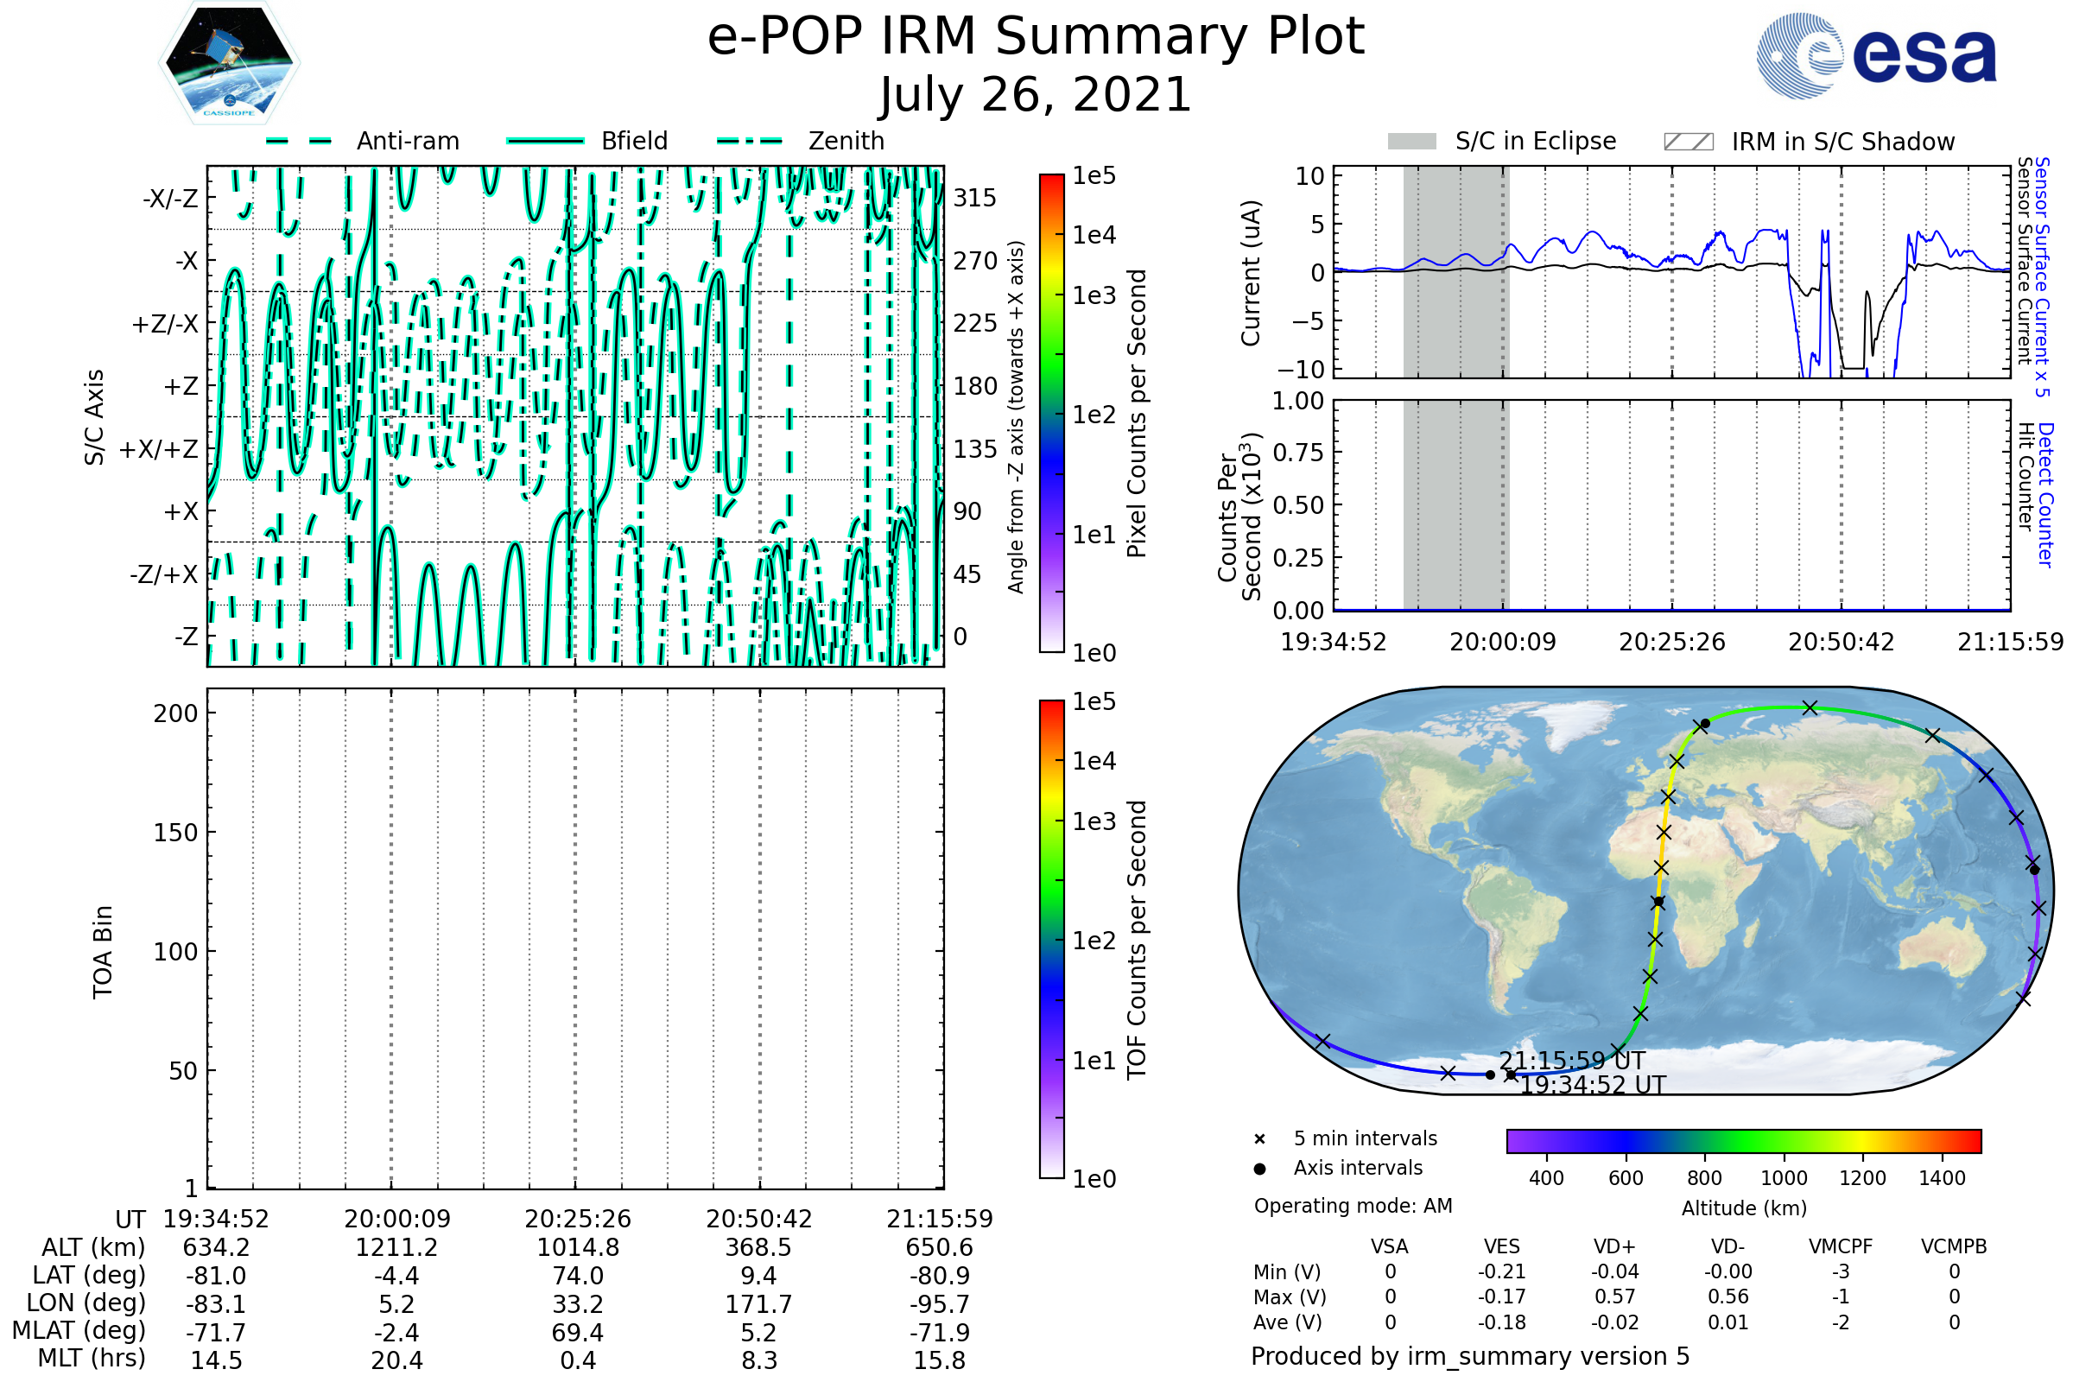The image size is (2073, 1382).
Task: Click Produced by irm_summary version 5 text
Action: (x=1470, y=1355)
